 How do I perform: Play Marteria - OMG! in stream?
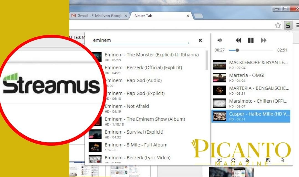coord(251,77)
